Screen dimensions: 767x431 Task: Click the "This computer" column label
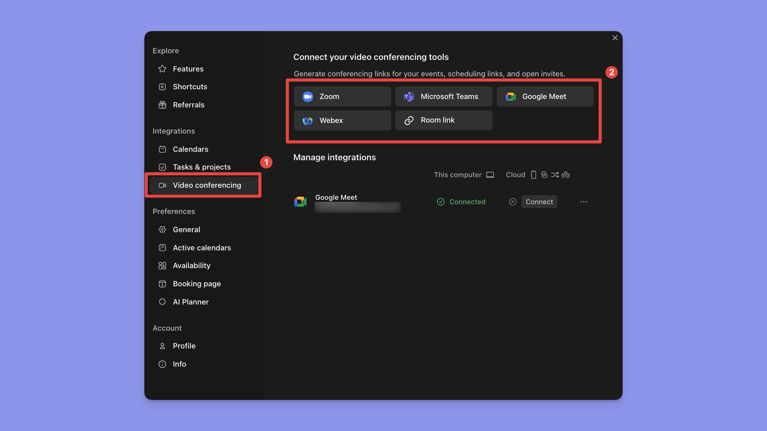coord(457,175)
